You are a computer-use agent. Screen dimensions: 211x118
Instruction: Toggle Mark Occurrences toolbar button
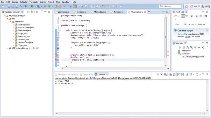75,6
